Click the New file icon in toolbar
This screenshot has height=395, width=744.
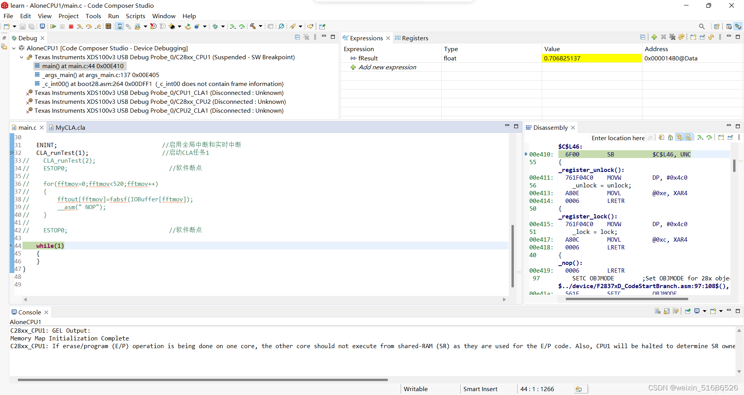(7, 26)
